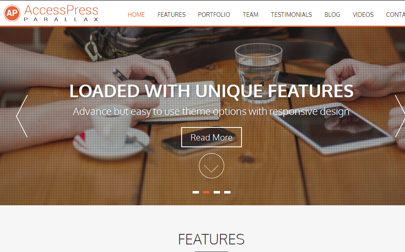The image size is (405, 252).
Task: Open the VIDEOS menu link
Action: click(363, 15)
